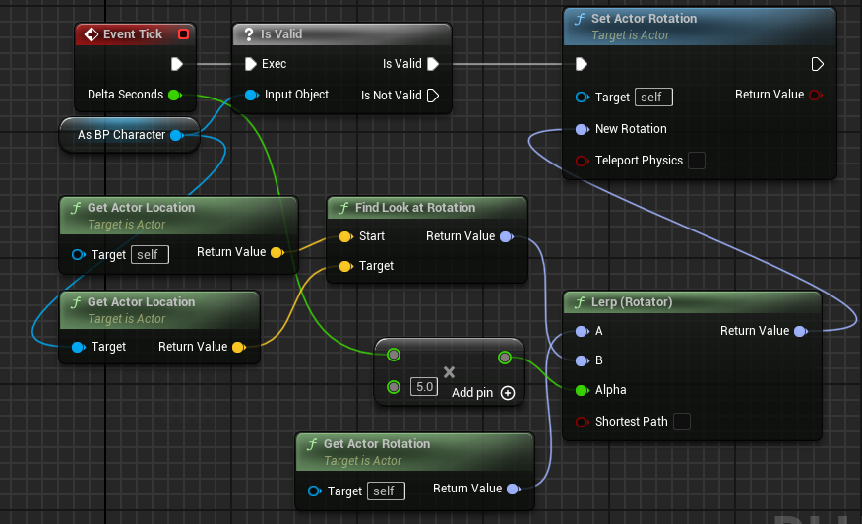Toggle the Shortest Path checkbox

(682, 422)
